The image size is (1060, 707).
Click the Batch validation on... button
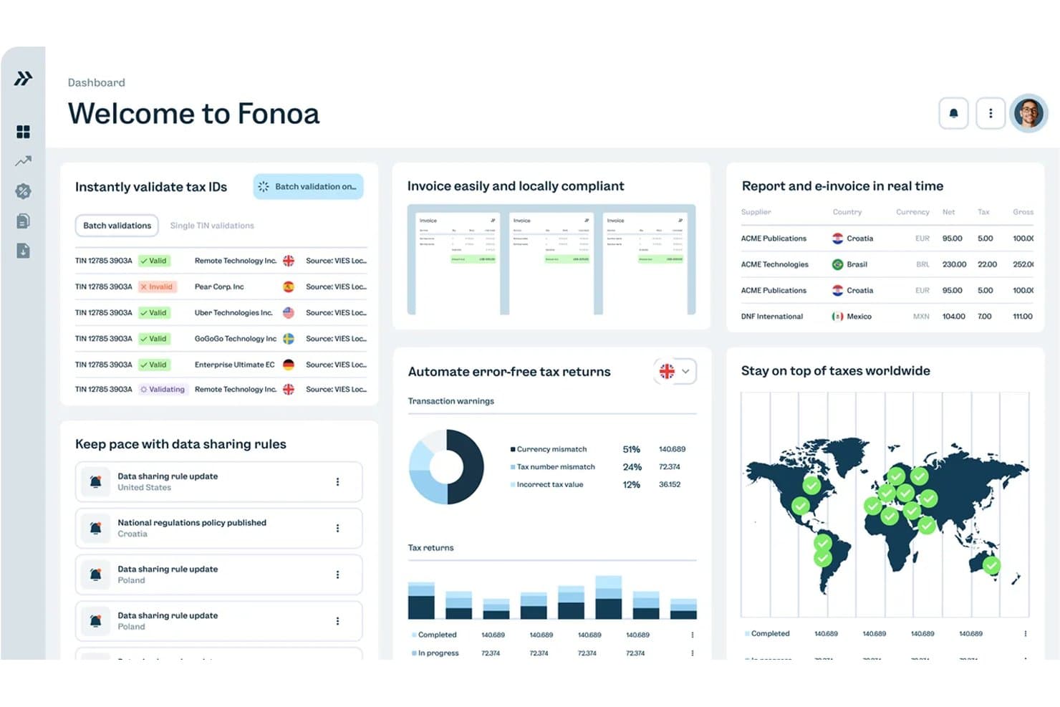click(x=308, y=186)
